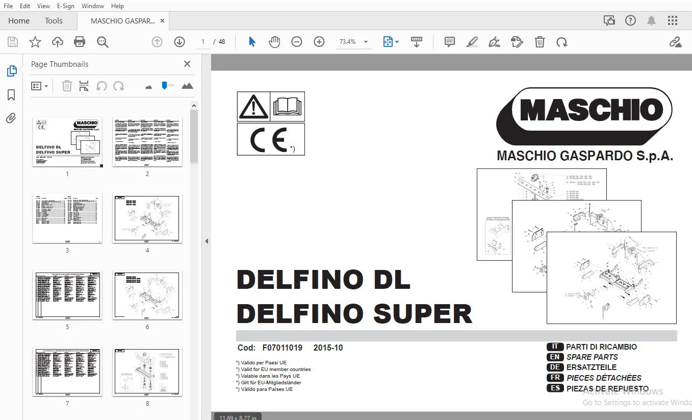The image size is (692, 420).
Task: Open the File menu
Action: point(8,6)
